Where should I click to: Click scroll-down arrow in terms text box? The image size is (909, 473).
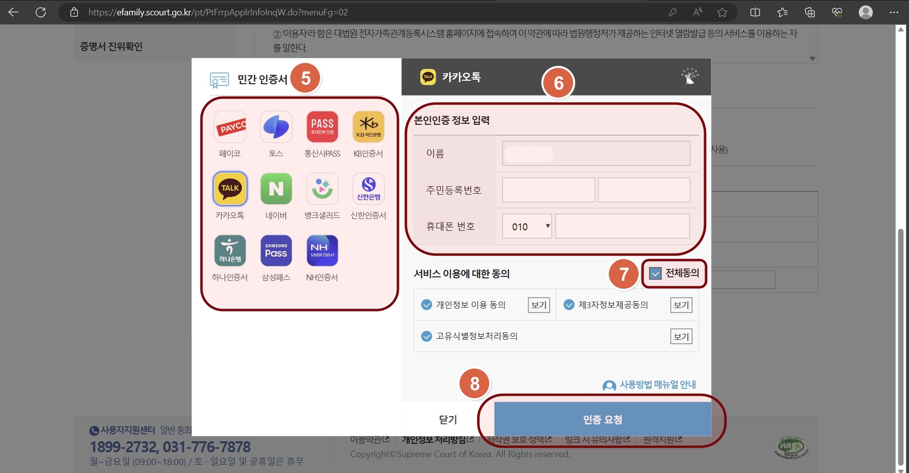point(812,58)
